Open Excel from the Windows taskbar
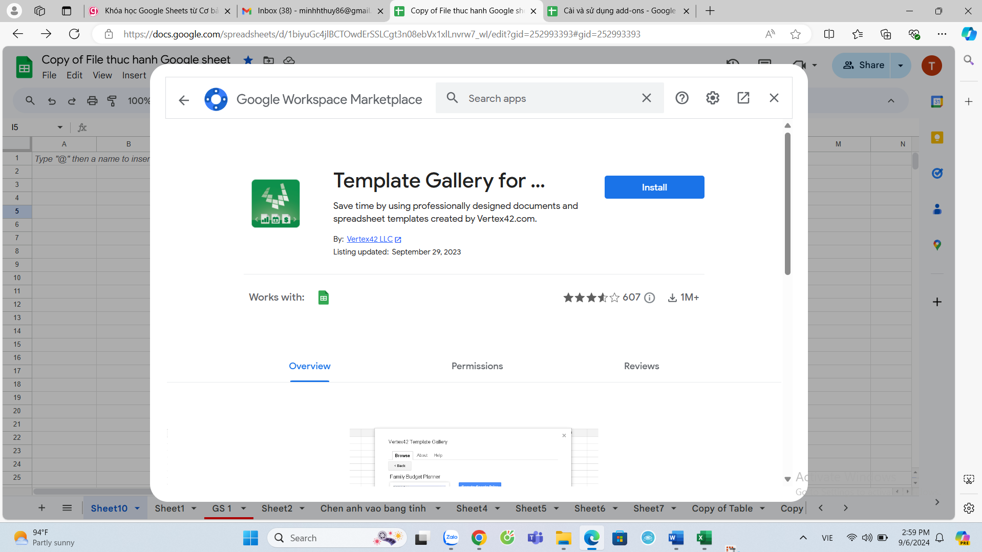The width and height of the screenshot is (982, 552). (704, 538)
